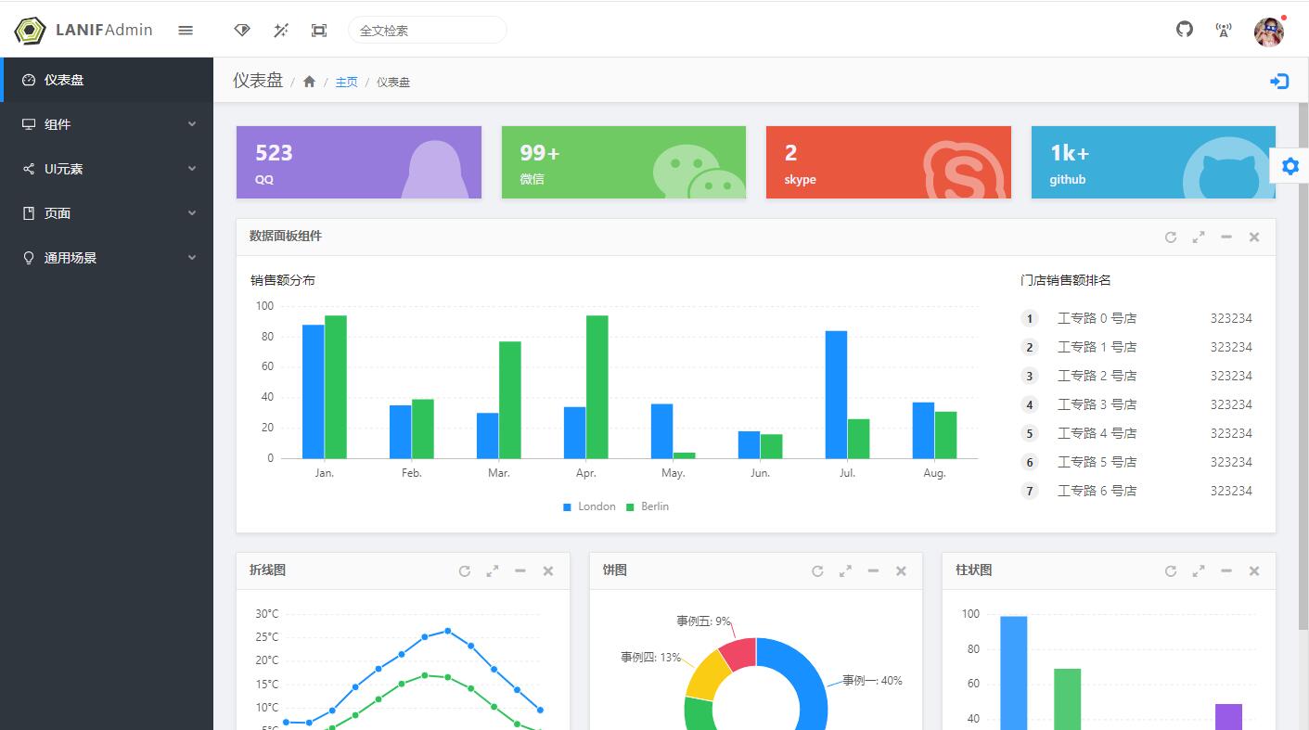This screenshot has width=1309, height=730.
Task: Open the language translation icon in header
Action: coord(1224,31)
